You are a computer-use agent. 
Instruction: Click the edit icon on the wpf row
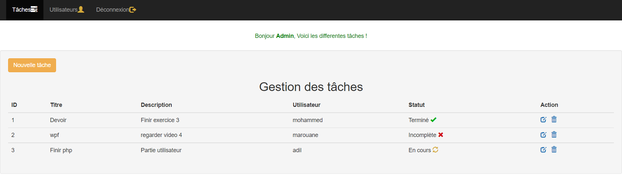[x=544, y=135]
